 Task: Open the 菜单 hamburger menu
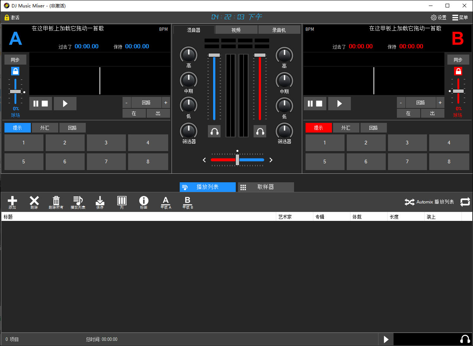tap(460, 17)
